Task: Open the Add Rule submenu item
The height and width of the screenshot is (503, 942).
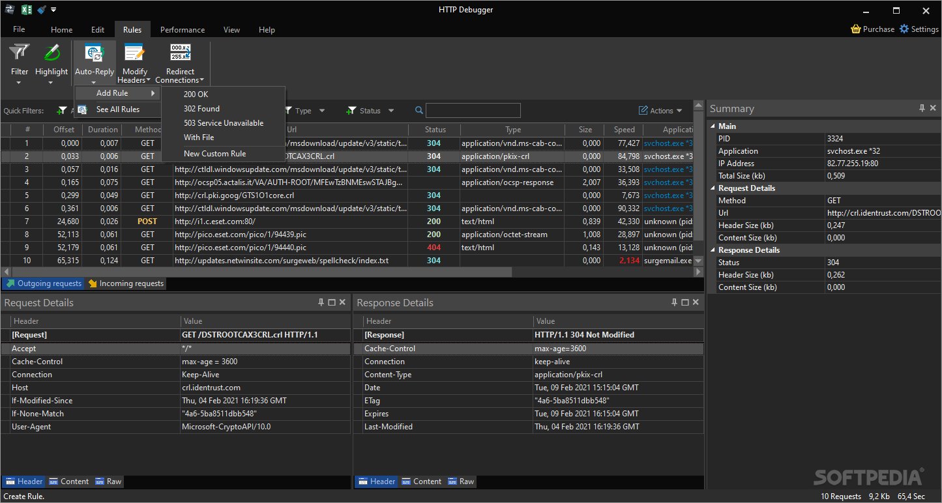Action: (117, 93)
